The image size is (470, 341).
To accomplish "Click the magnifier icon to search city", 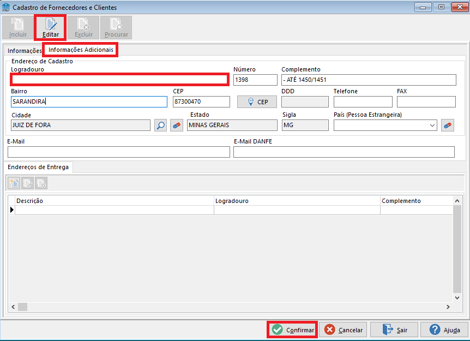I will tap(161, 125).
